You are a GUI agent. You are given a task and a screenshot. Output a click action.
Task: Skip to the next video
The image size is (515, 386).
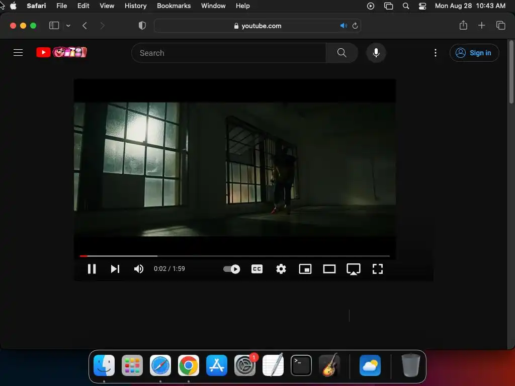click(115, 269)
